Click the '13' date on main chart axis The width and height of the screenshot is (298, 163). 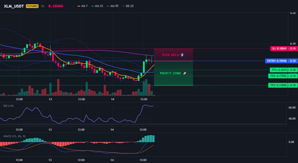(50, 99)
